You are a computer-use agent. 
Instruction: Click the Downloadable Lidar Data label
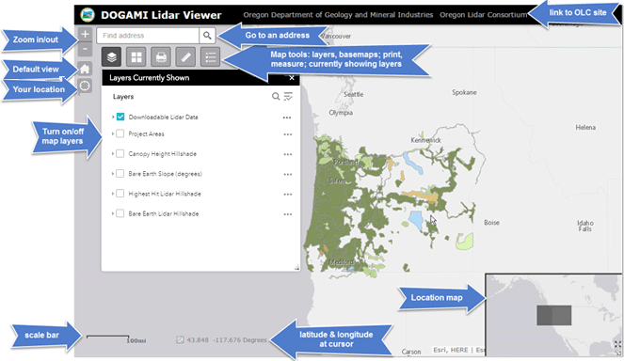point(163,118)
